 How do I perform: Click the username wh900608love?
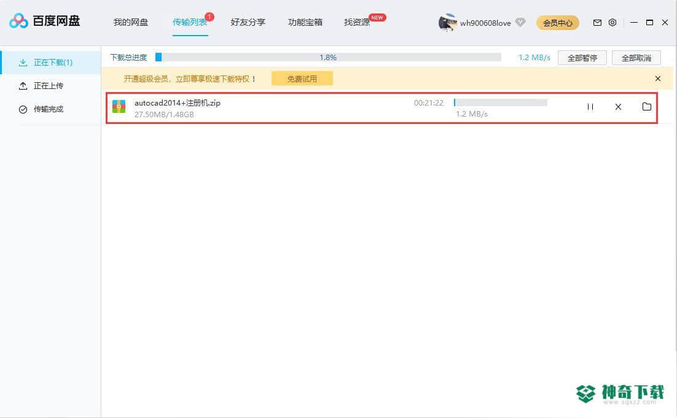(485, 23)
